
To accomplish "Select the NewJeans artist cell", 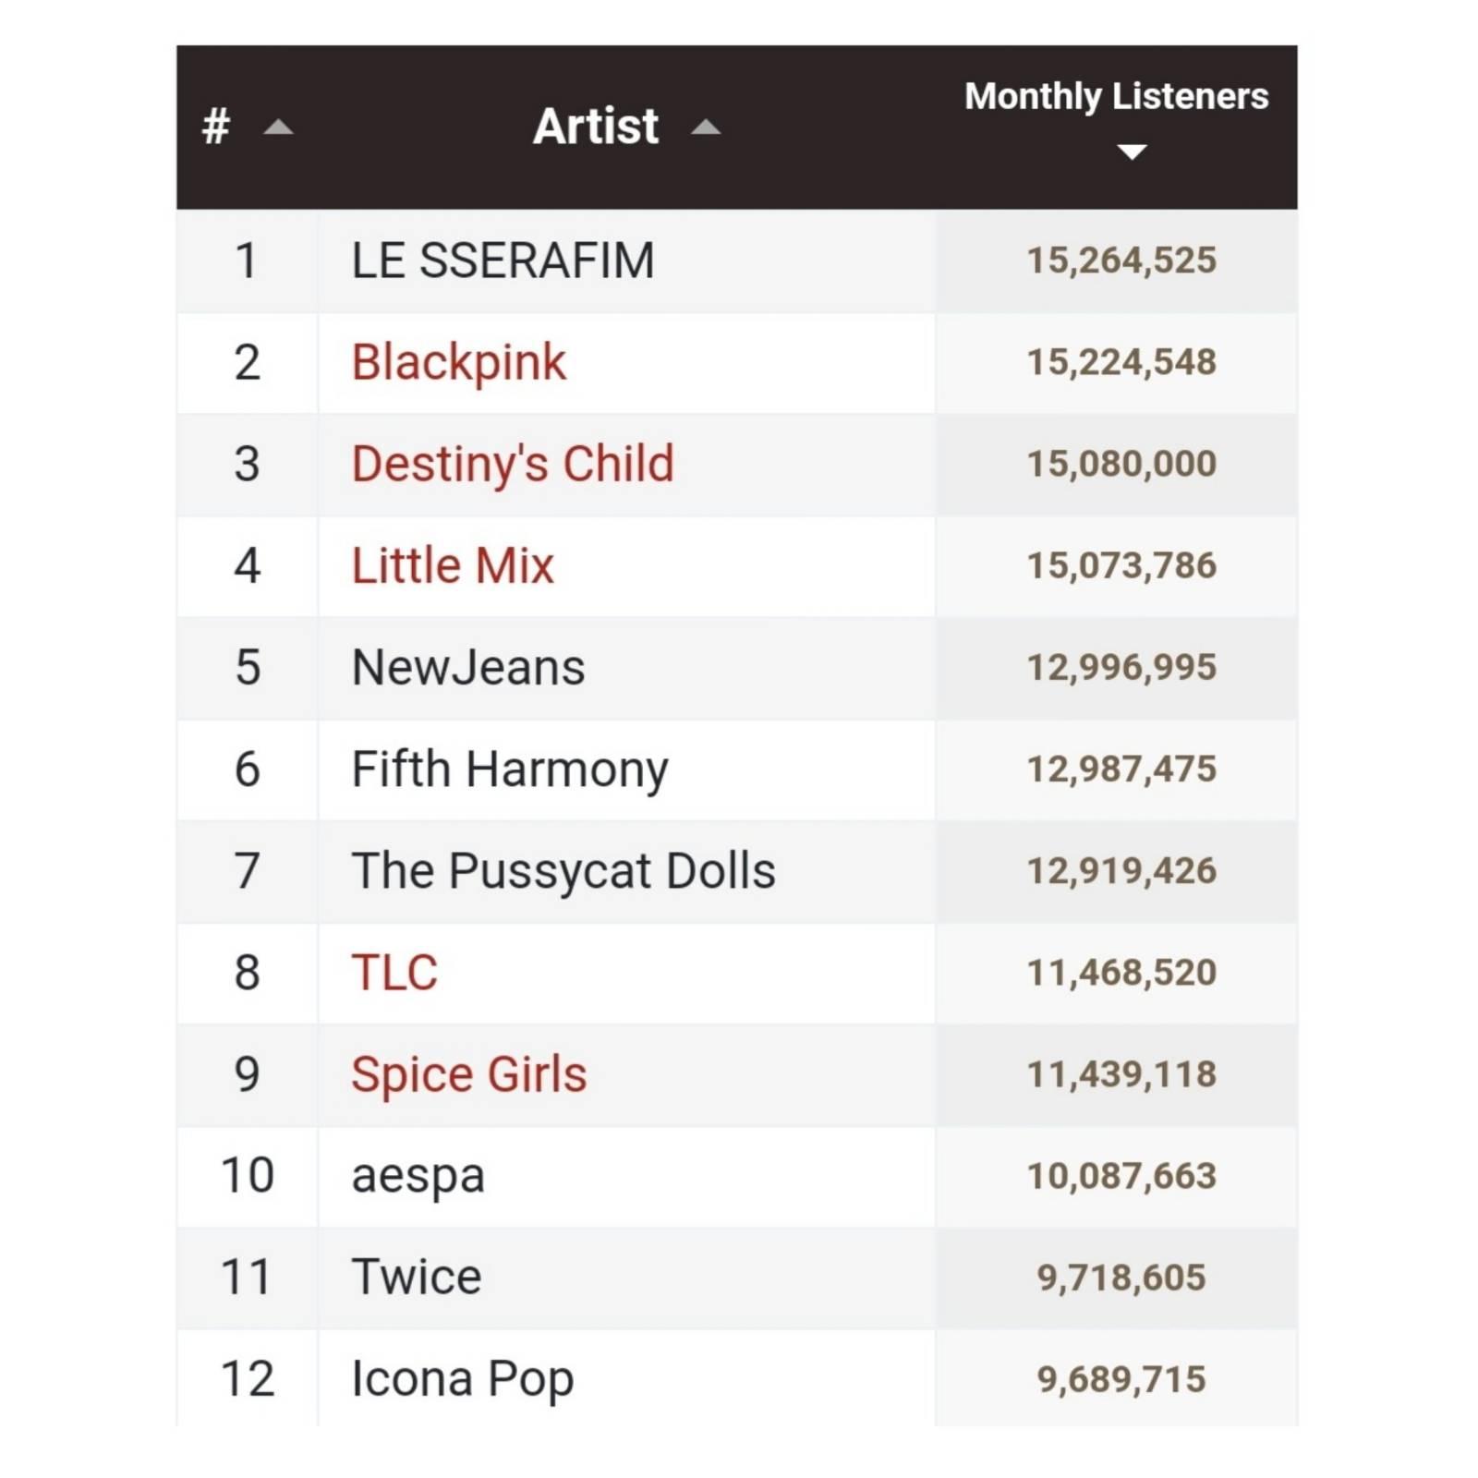I will point(626,668).
